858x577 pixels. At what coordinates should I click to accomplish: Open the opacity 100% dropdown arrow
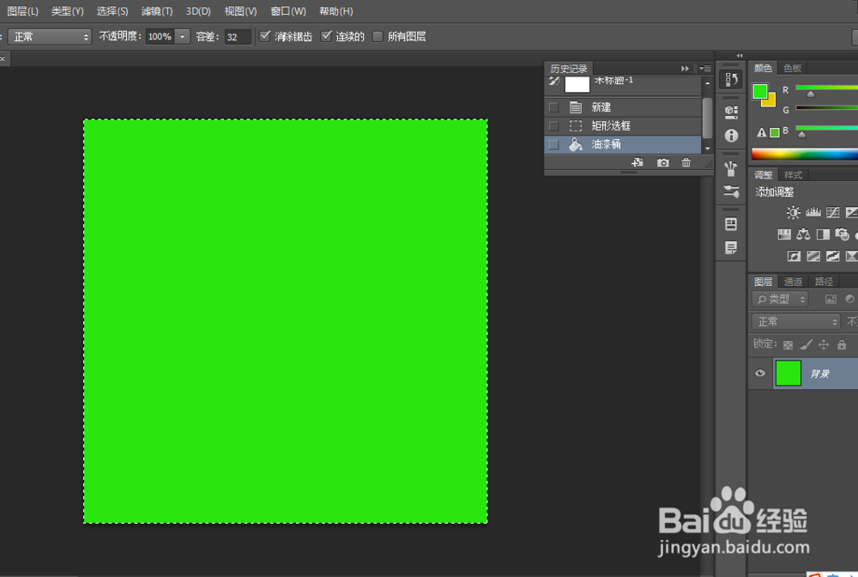coord(183,37)
